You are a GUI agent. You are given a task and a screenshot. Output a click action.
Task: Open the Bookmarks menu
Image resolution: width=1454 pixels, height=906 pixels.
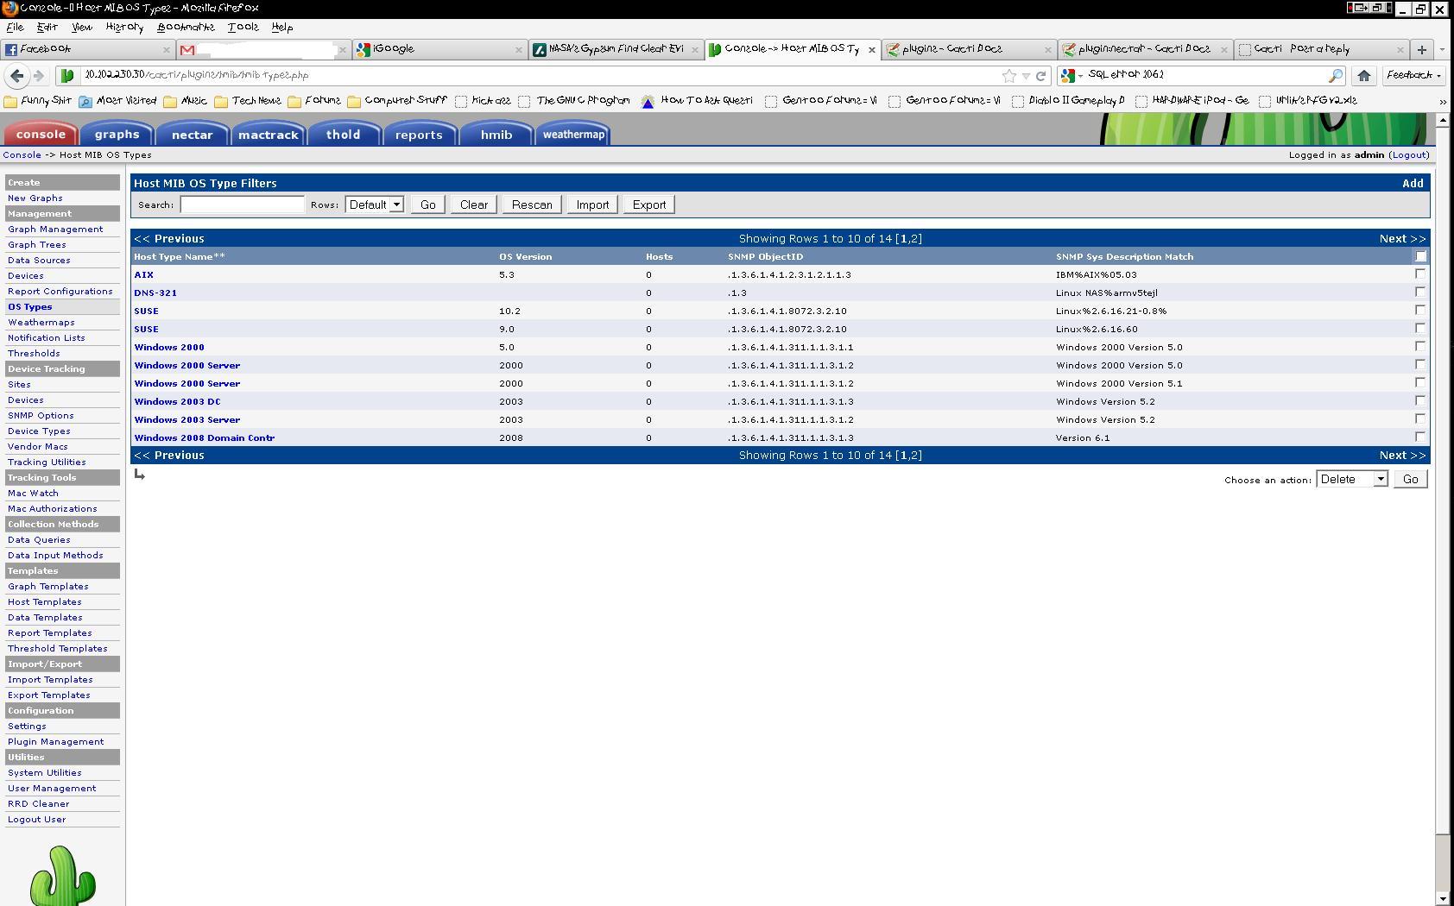click(x=186, y=28)
